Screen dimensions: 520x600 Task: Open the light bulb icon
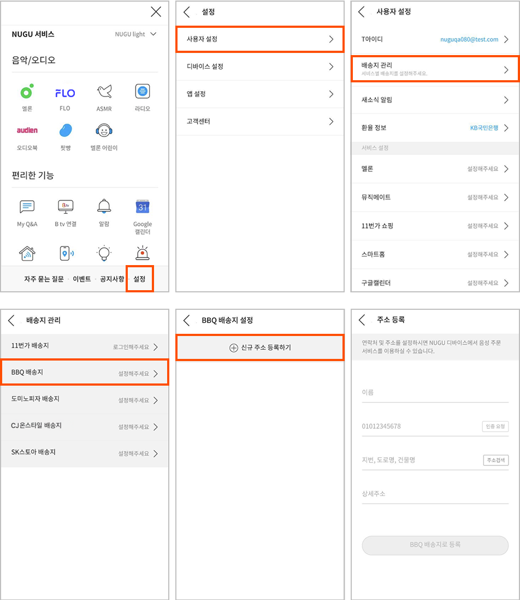tap(104, 253)
